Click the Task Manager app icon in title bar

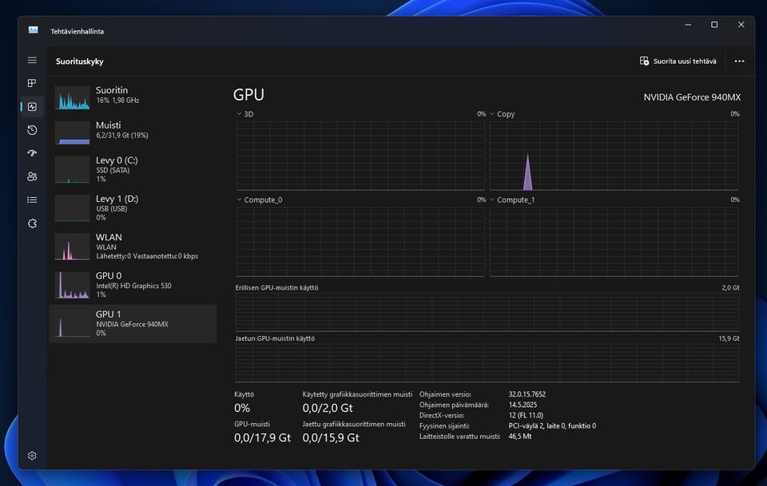tap(34, 30)
